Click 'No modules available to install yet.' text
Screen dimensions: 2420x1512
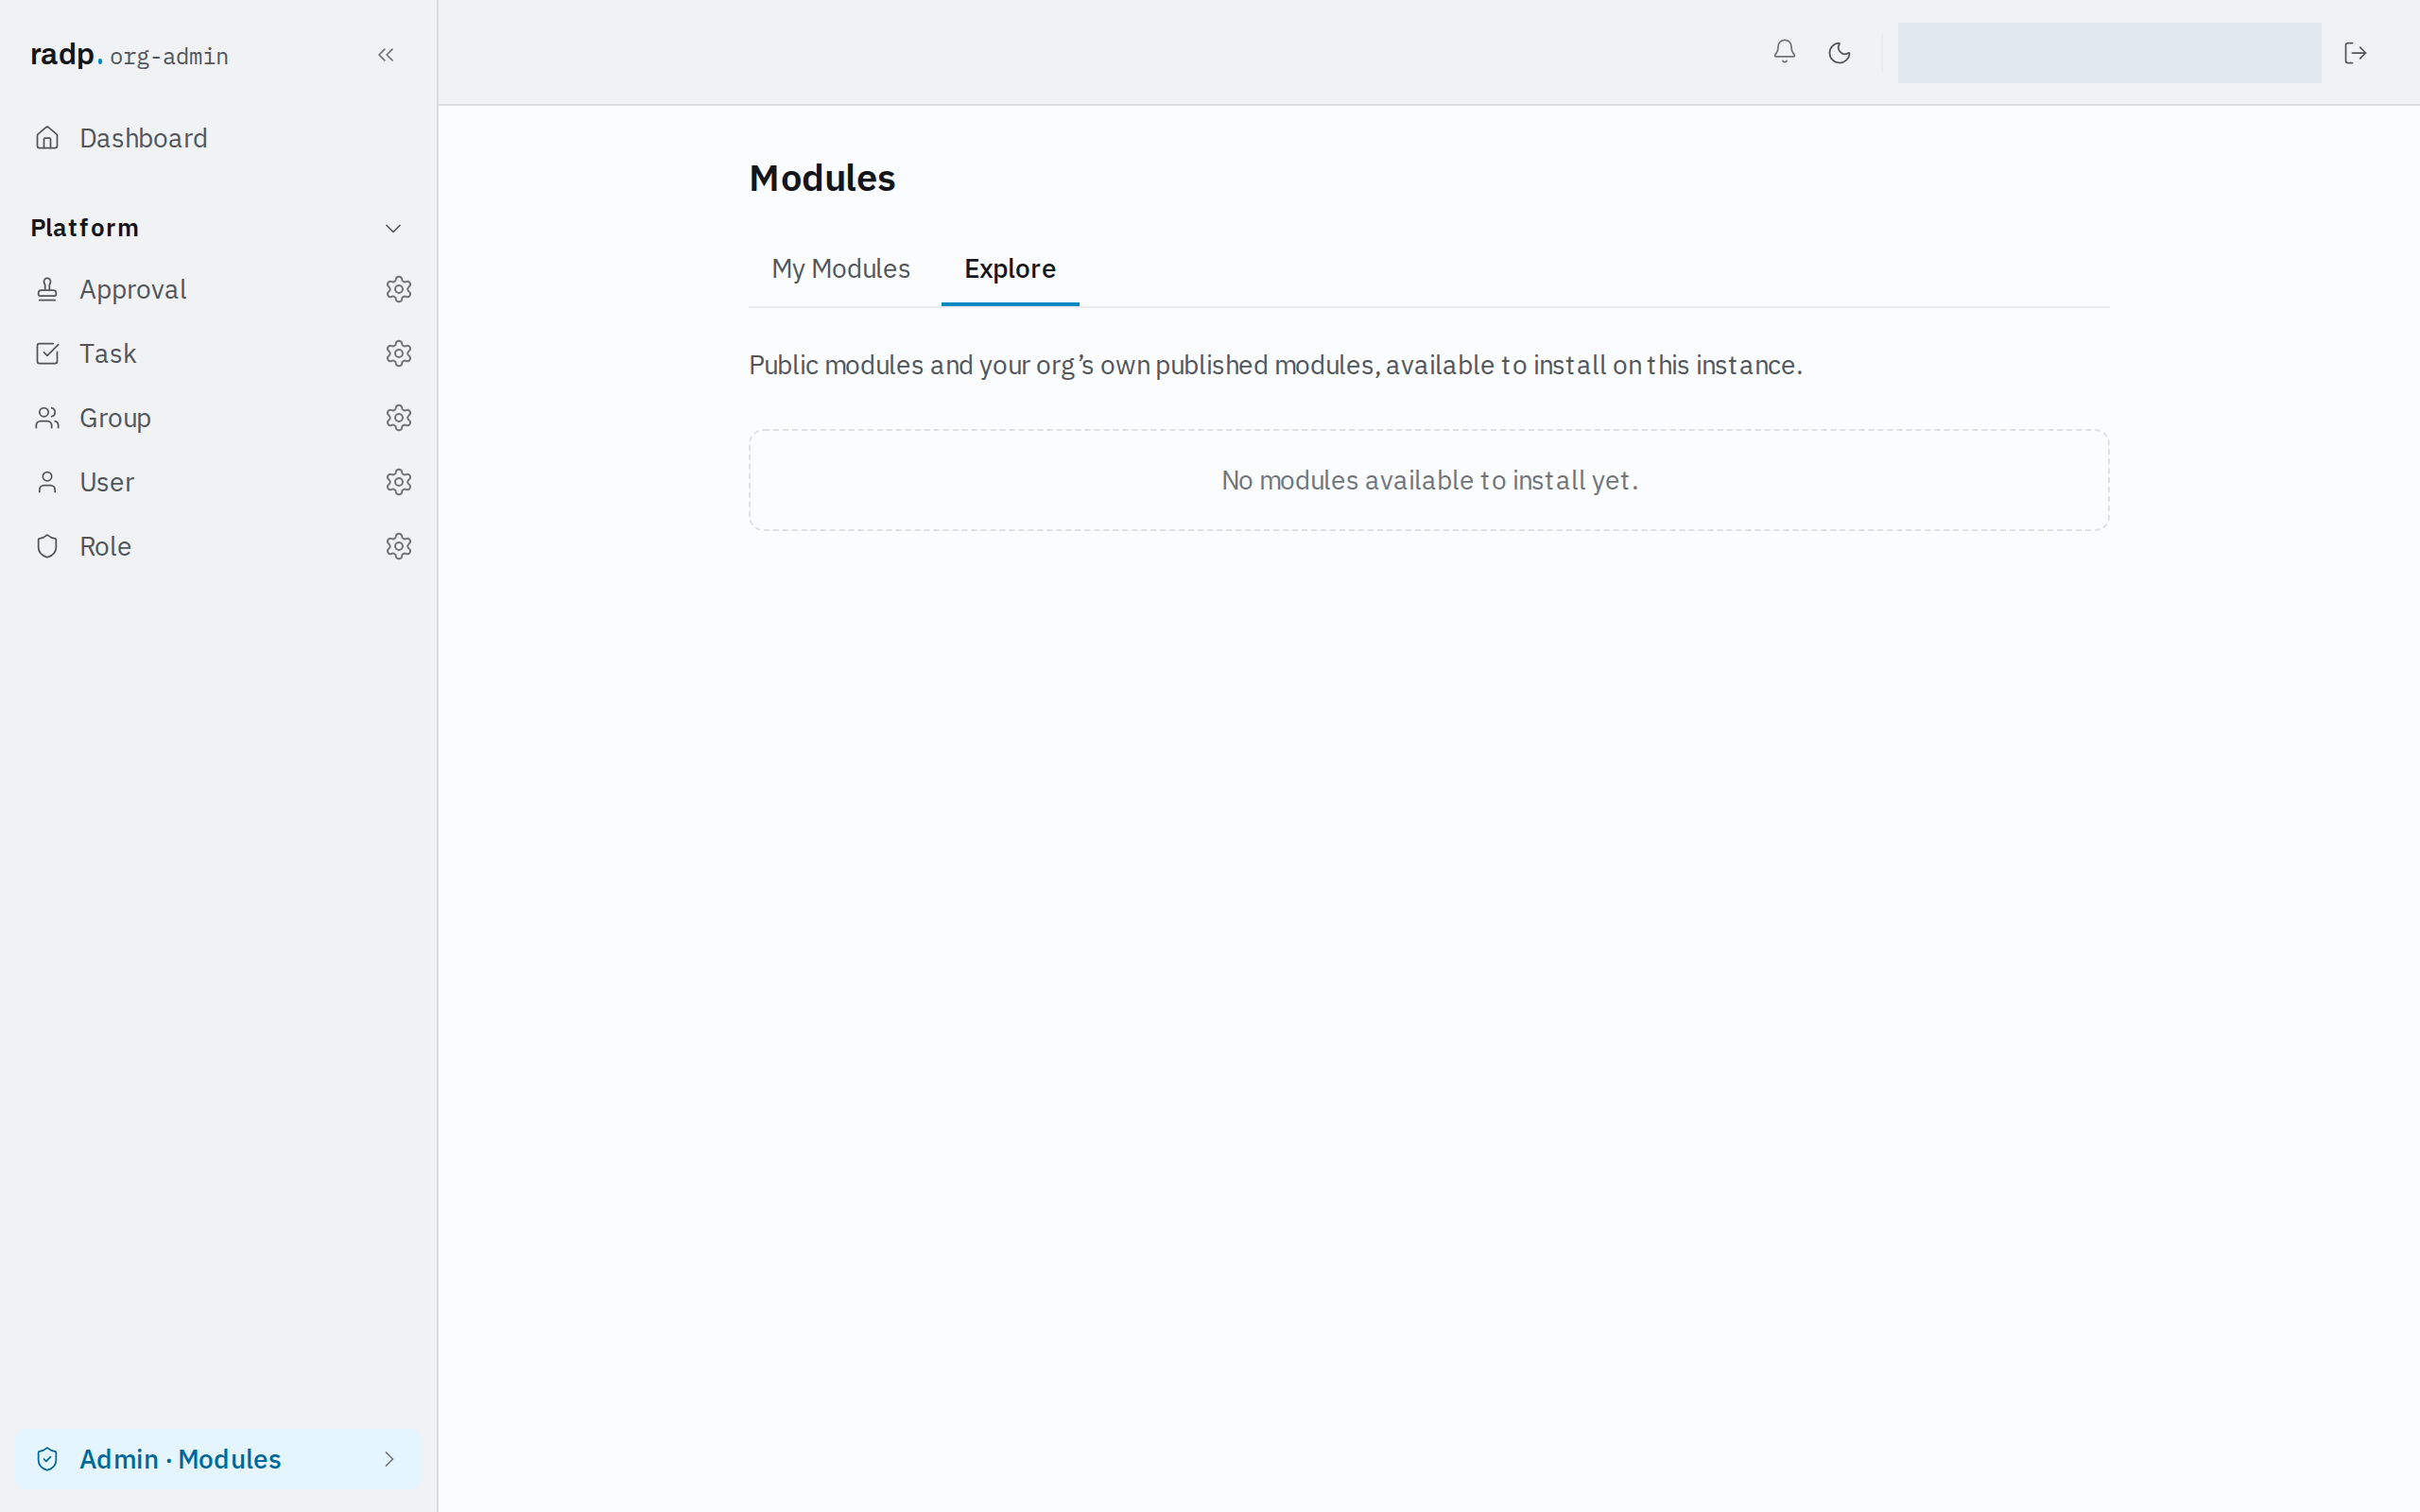[x=1429, y=480]
